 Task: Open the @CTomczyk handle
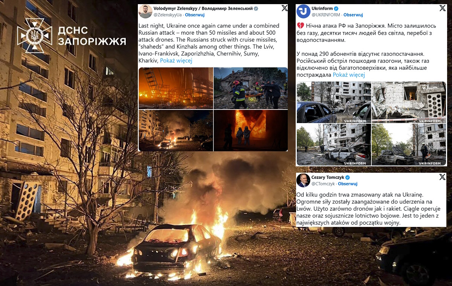pyautogui.click(x=322, y=184)
